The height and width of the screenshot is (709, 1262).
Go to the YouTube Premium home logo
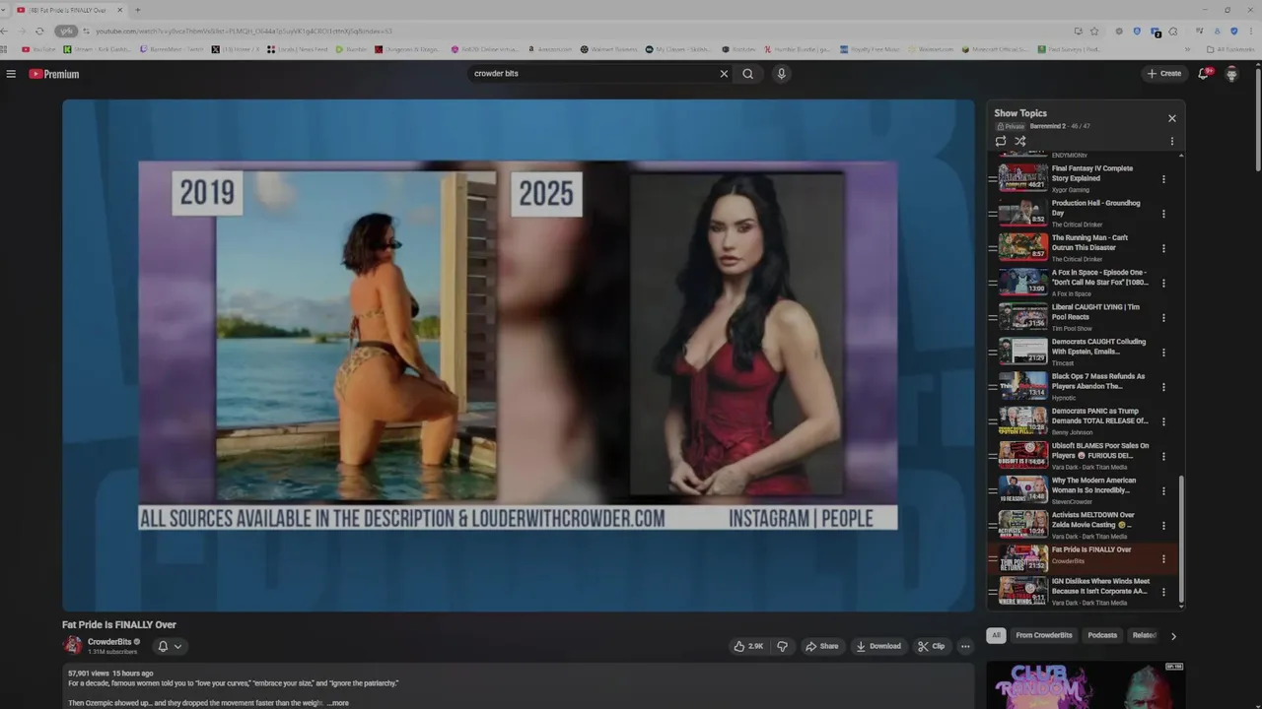tap(53, 74)
